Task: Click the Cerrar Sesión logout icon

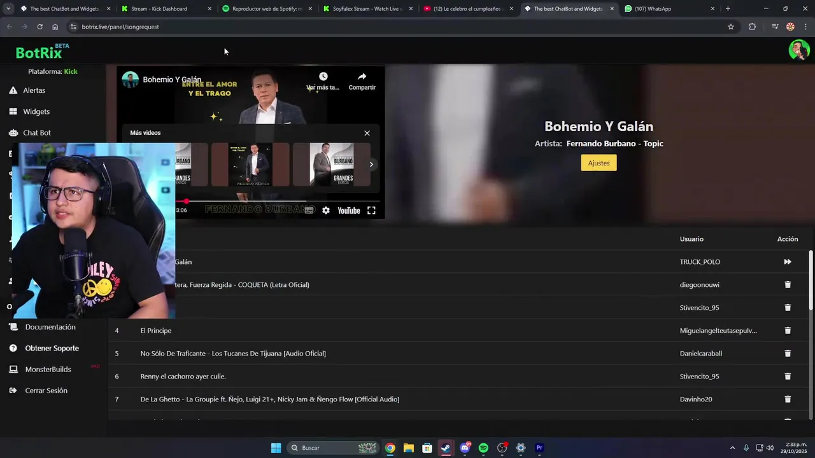Action: 13,391
